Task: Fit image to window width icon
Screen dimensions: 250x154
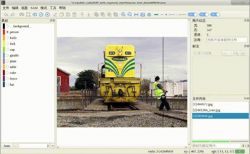Action: pos(136,15)
